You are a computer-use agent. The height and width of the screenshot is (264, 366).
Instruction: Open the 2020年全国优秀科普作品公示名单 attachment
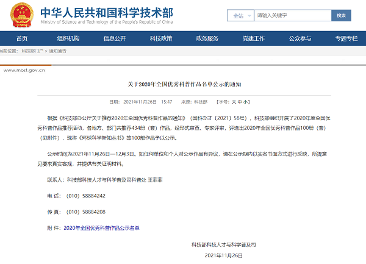[x=101, y=227]
